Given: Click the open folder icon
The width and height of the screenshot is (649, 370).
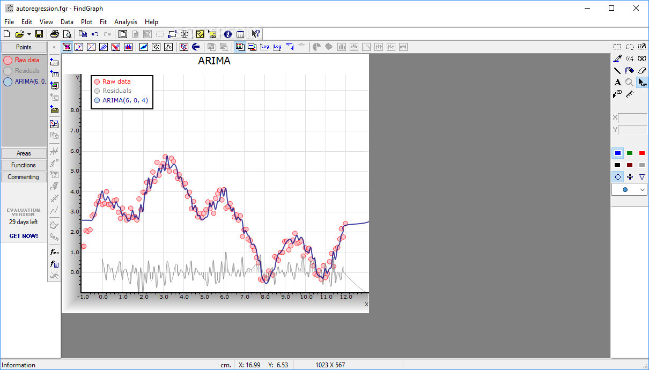Looking at the screenshot, I should tap(19, 34).
